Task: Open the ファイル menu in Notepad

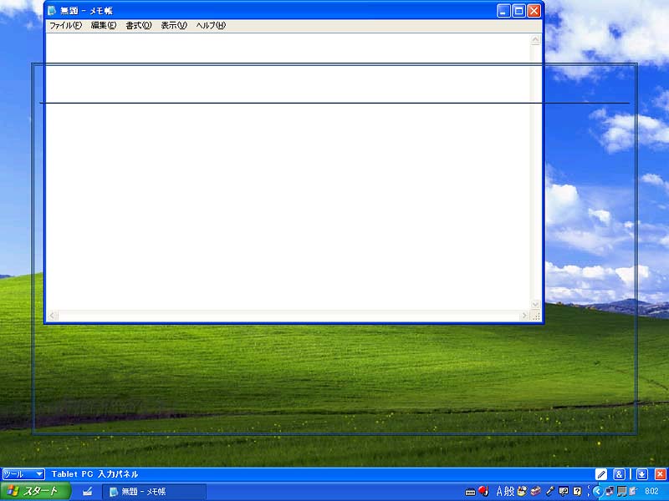Action: tap(65, 26)
